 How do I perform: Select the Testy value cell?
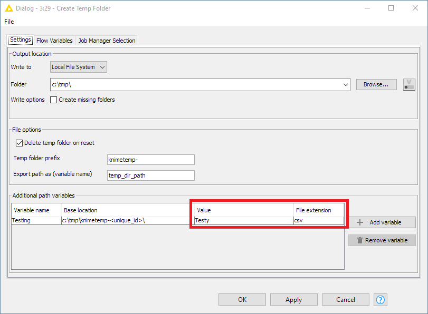click(x=243, y=221)
